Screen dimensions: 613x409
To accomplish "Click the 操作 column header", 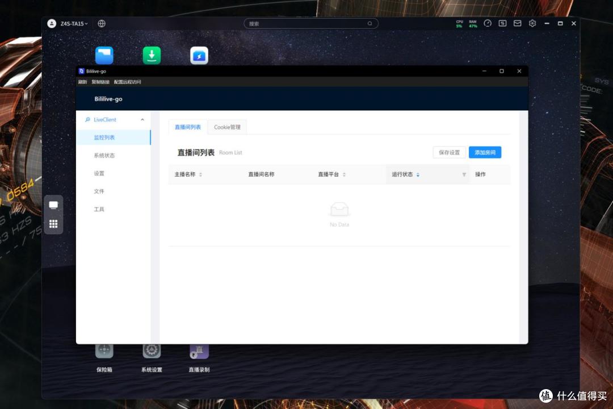I will coord(480,174).
